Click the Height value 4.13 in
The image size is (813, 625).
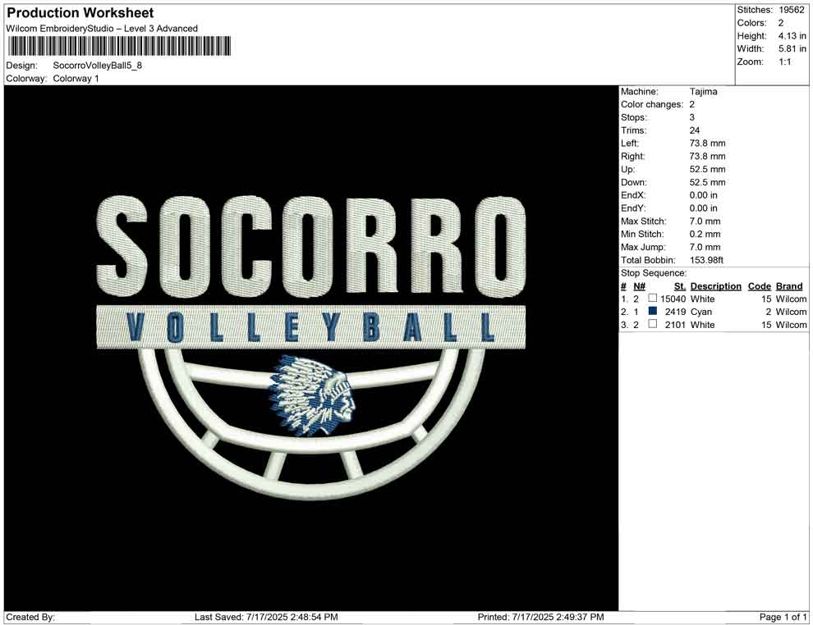(x=792, y=36)
